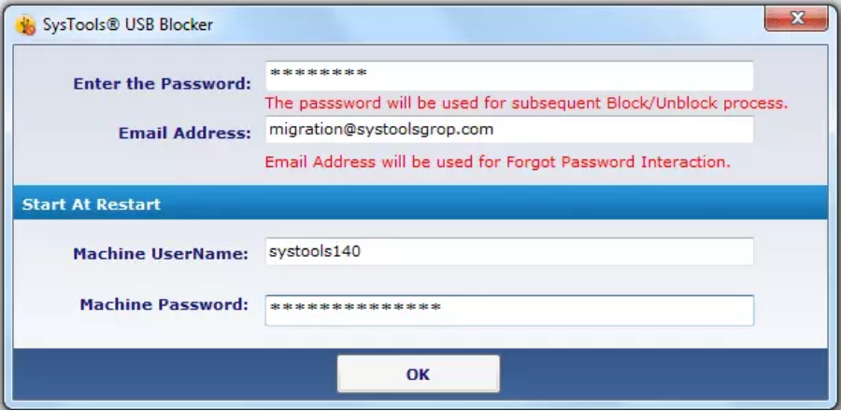This screenshot has width=841, height=411.
Task: Click the SysTools USB Blocker app icon
Action: click(x=26, y=24)
